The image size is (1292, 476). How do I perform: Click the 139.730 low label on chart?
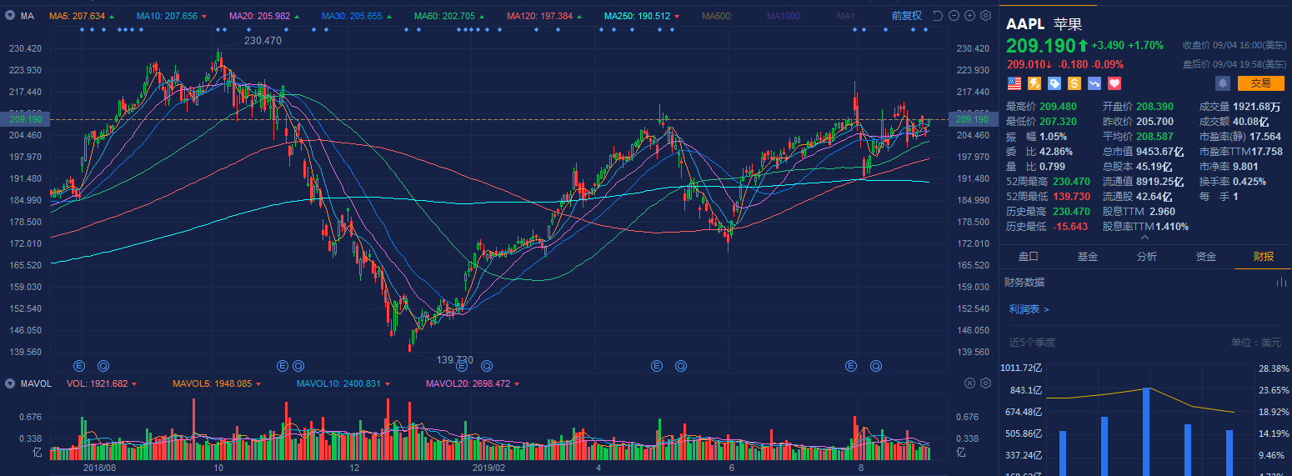455,360
